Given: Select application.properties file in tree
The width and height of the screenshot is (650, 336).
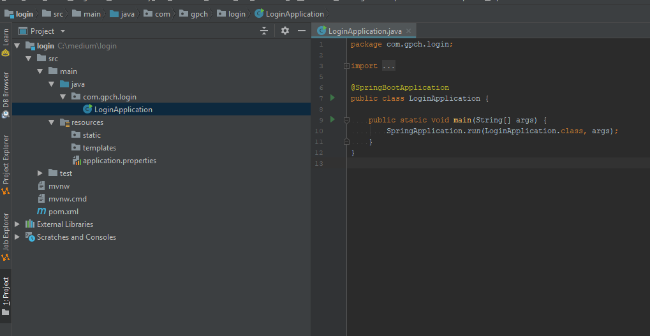Looking at the screenshot, I should tap(119, 161).
